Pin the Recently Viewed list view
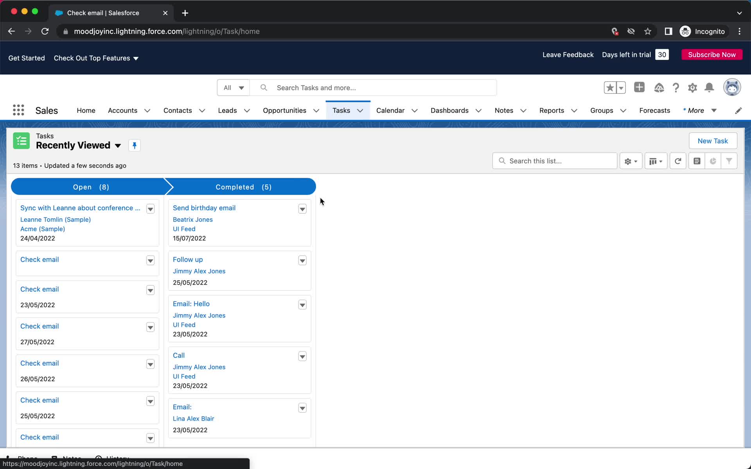 tap(134, 145)
